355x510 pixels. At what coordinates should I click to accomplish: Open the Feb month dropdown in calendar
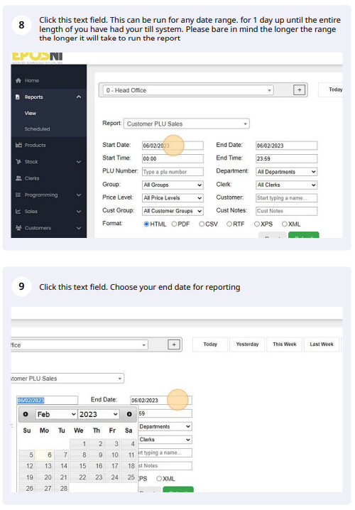click(57, 414)
